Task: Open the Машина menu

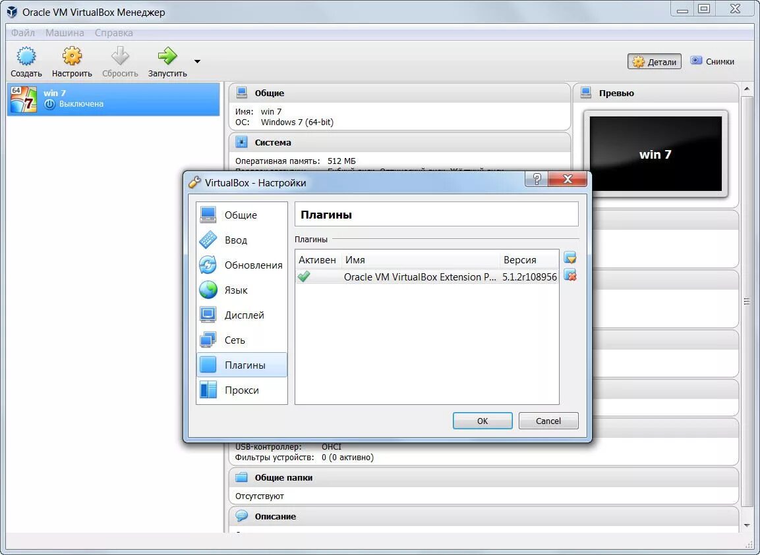Action: click(65, 33)
